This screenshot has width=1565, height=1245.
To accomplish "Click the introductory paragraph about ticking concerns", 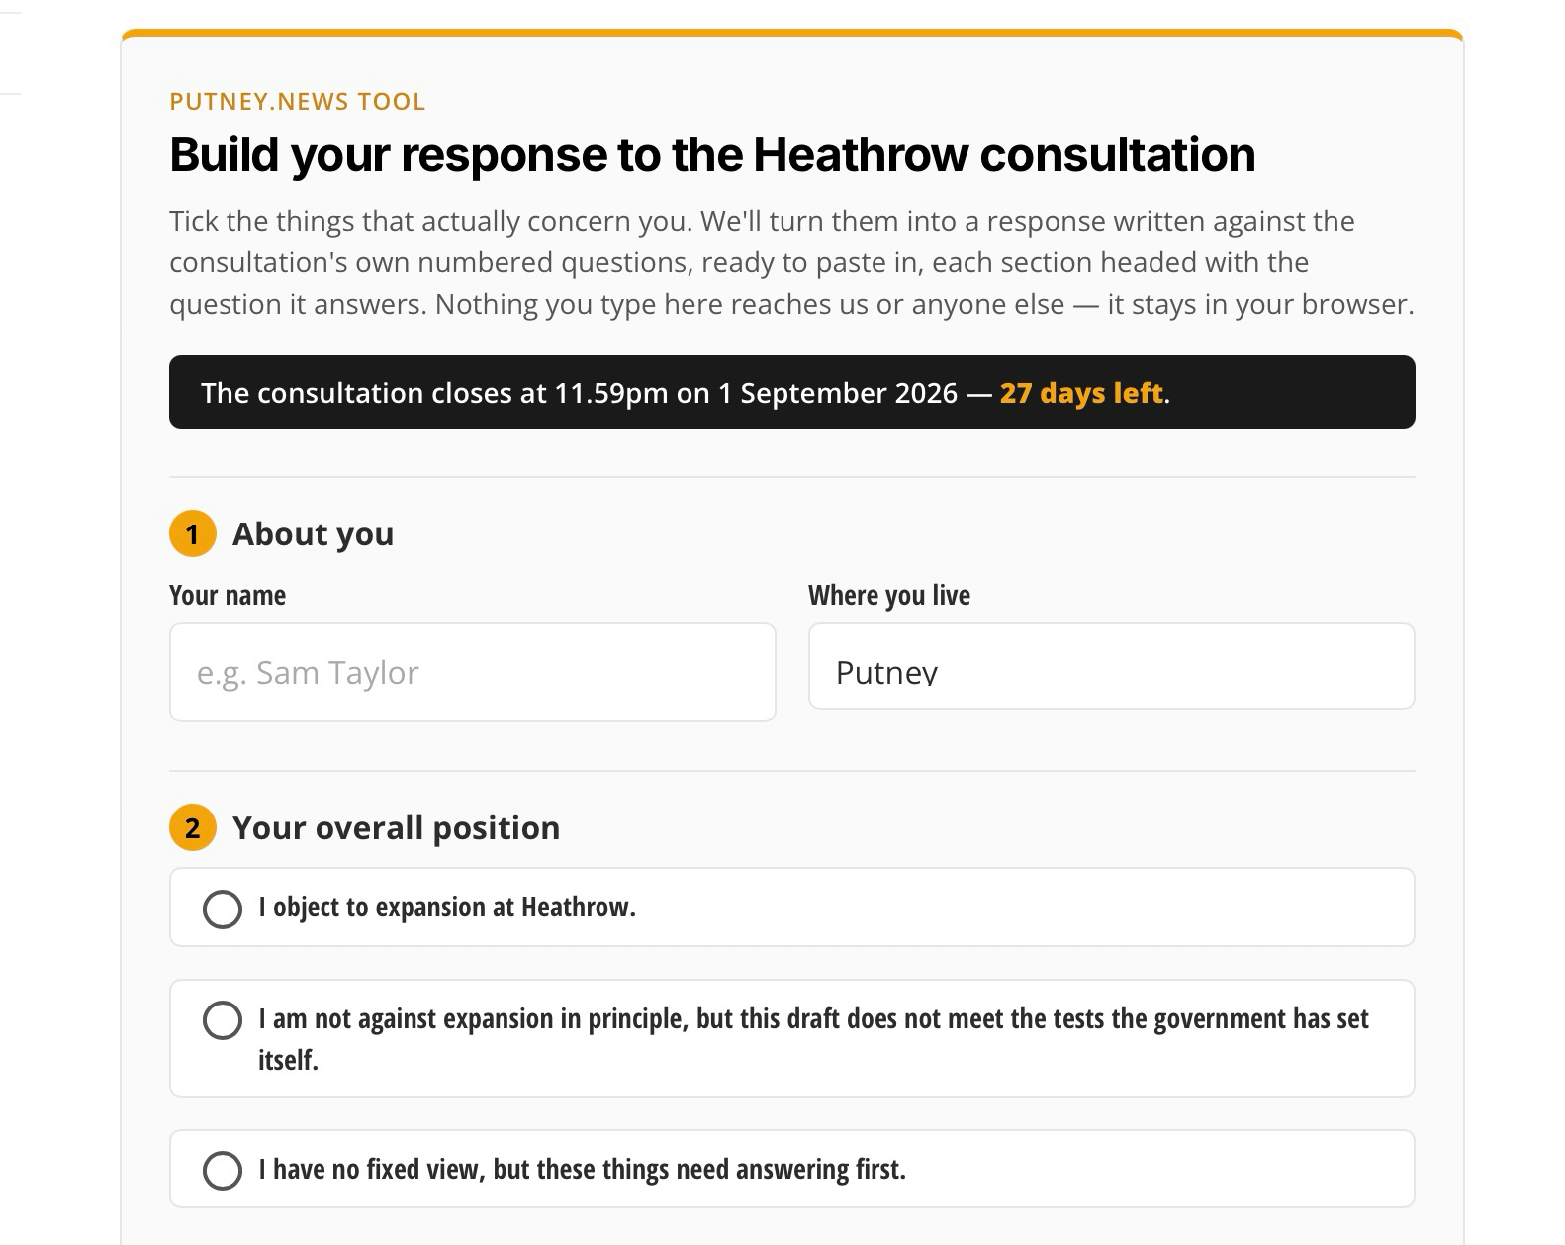I will [792, 262].
